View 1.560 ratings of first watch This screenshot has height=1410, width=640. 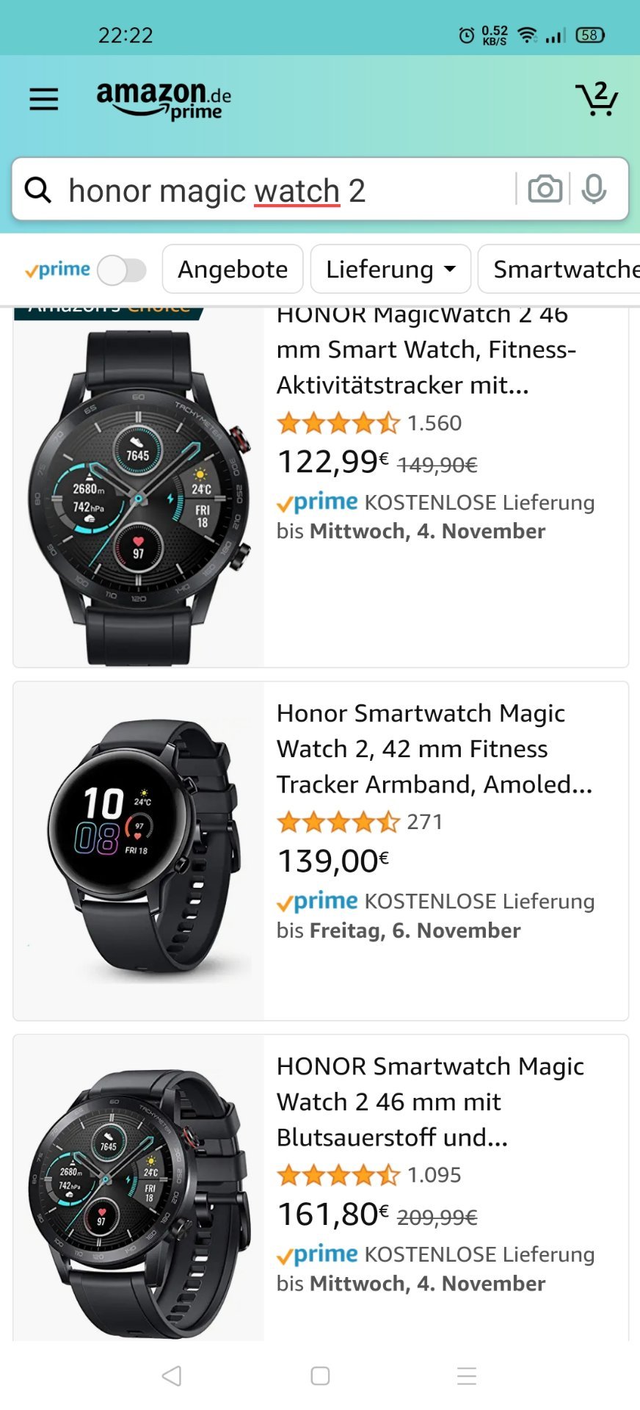[434, 423]
